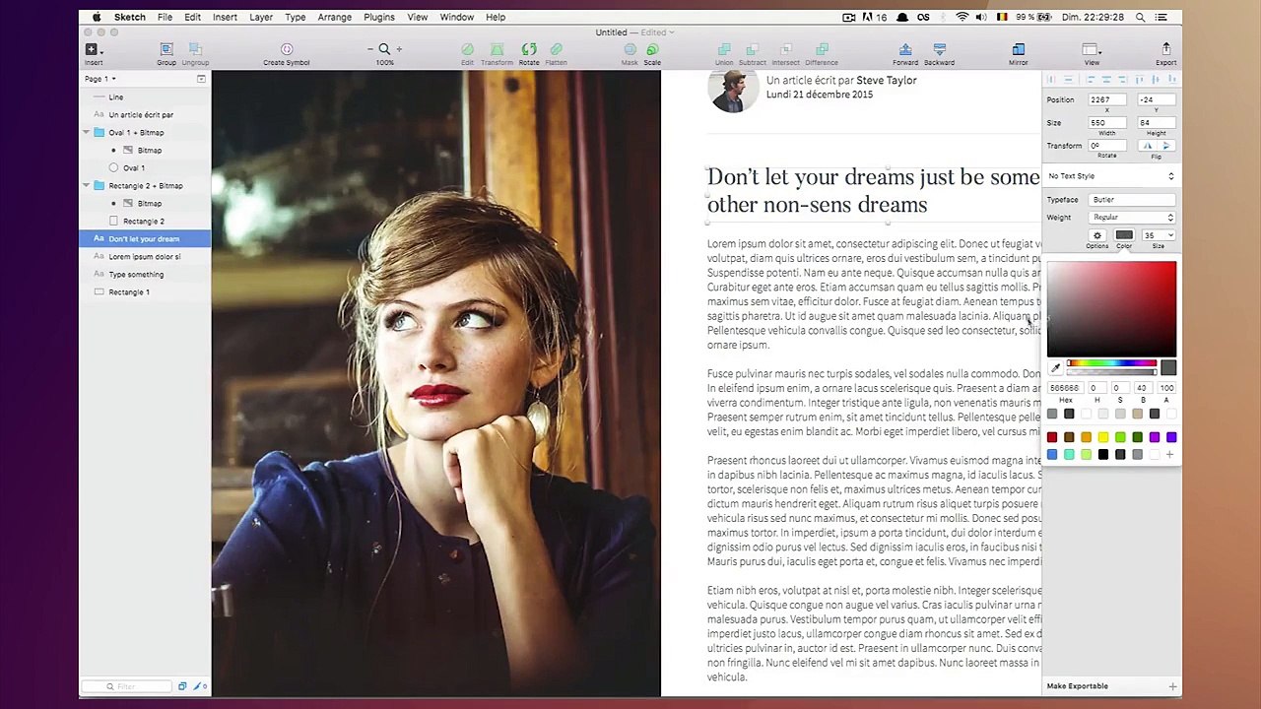Select the Rectangle 2 layer
Viewport: 1261px width, 709px height.
coord(145,221)
